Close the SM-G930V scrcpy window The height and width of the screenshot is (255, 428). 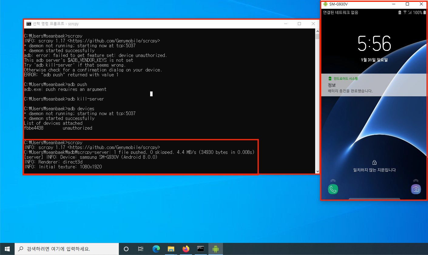421,4
